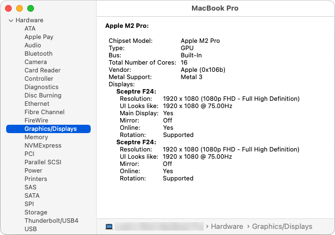Select ATA in the sidebar
Screen dimensions: 335x235
coord(30,28)
